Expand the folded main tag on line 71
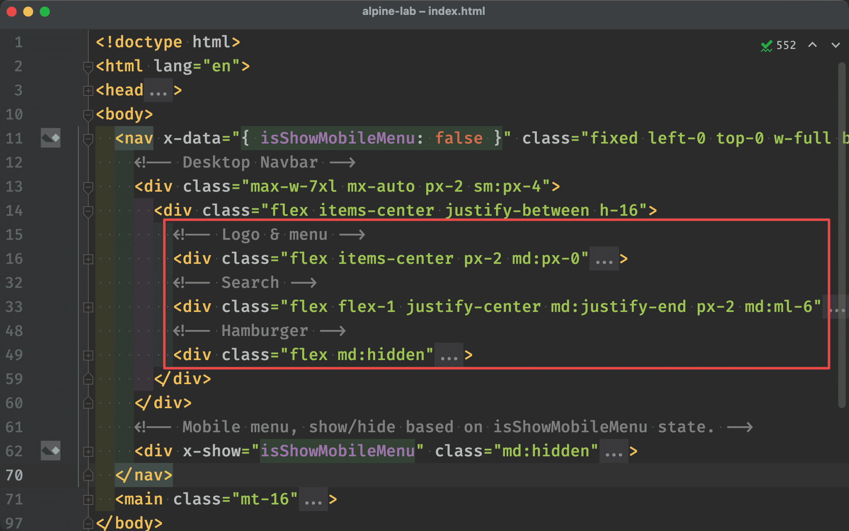This screenshot has height=531, width=849. [x=88, y=500]
